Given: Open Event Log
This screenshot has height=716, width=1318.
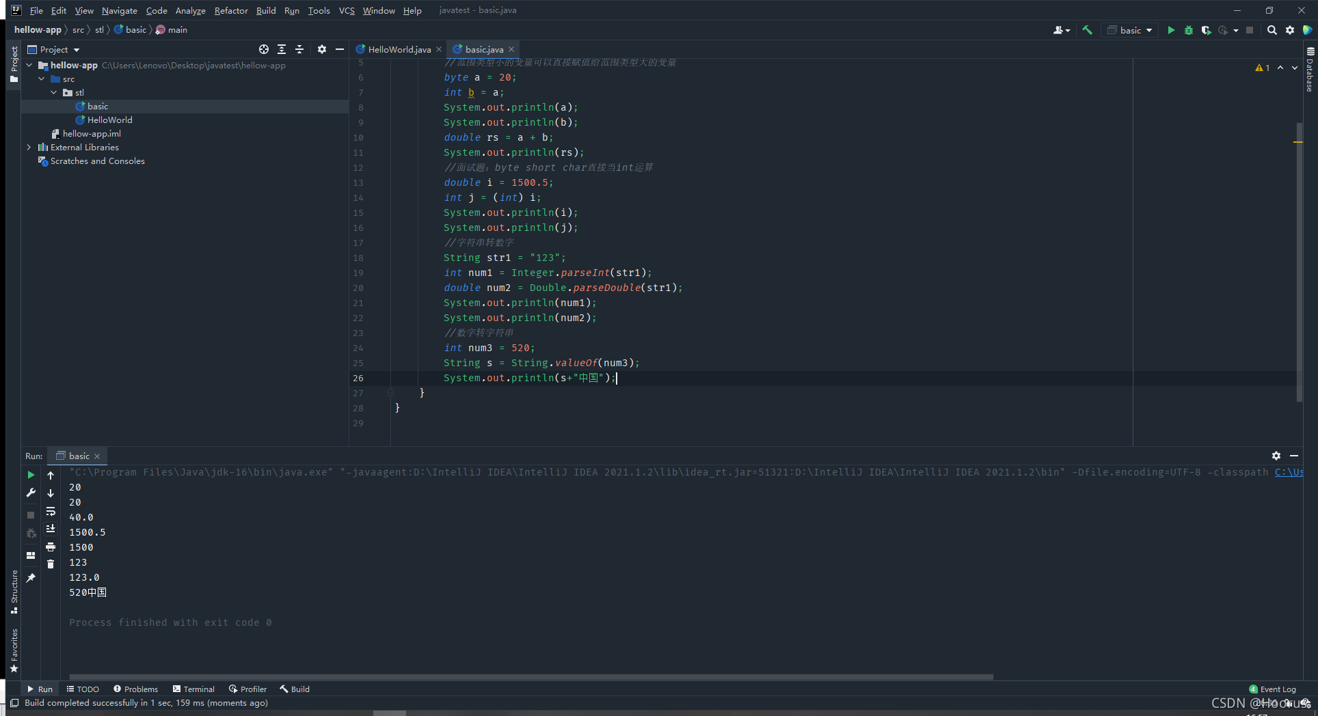Looking at the screenshot, I should coord(1272,689).
